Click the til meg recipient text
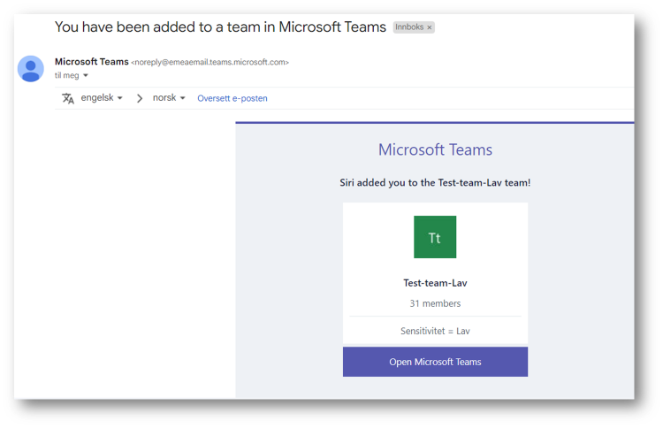Viewport: 663px width, 428px height. click(67, 75)
